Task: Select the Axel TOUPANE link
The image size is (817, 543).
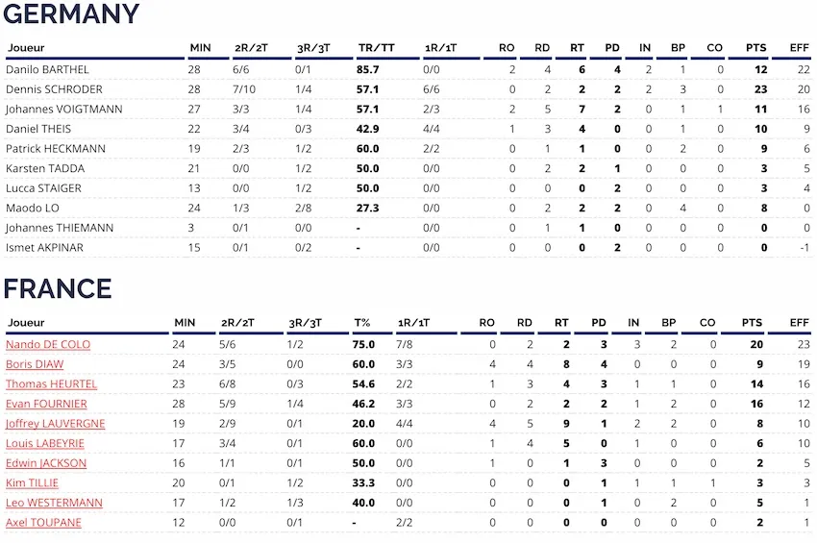Action: 43,523
